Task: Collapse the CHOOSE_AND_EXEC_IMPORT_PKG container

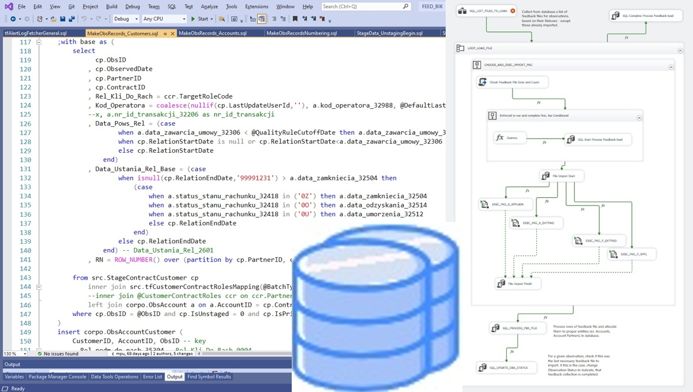Action: [x=671, y=67]
